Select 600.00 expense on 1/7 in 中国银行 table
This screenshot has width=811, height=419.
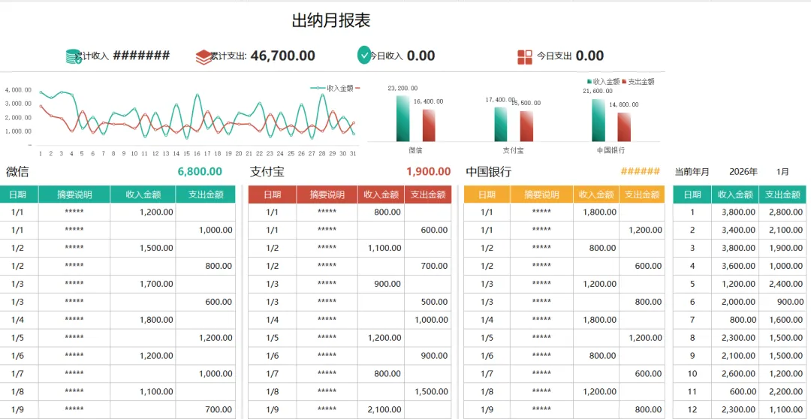coord(642,373)
